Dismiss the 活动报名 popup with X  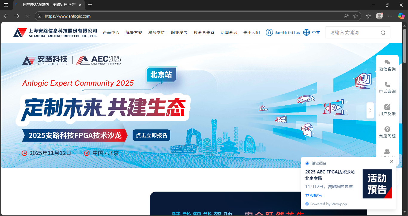[392, 161]
